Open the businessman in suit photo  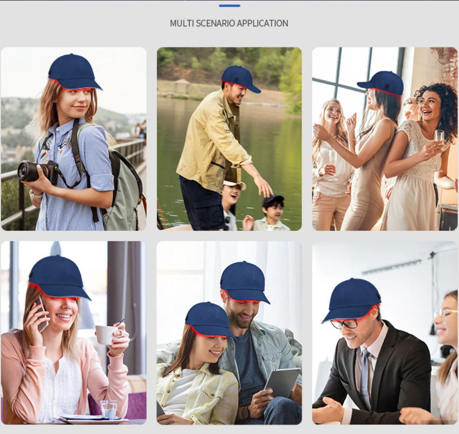385,333
